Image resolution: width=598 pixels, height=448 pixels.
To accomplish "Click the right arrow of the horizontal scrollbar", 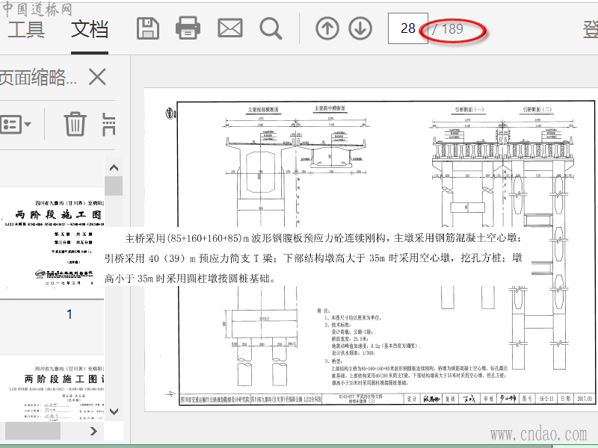I will click(x=93, y=432).
